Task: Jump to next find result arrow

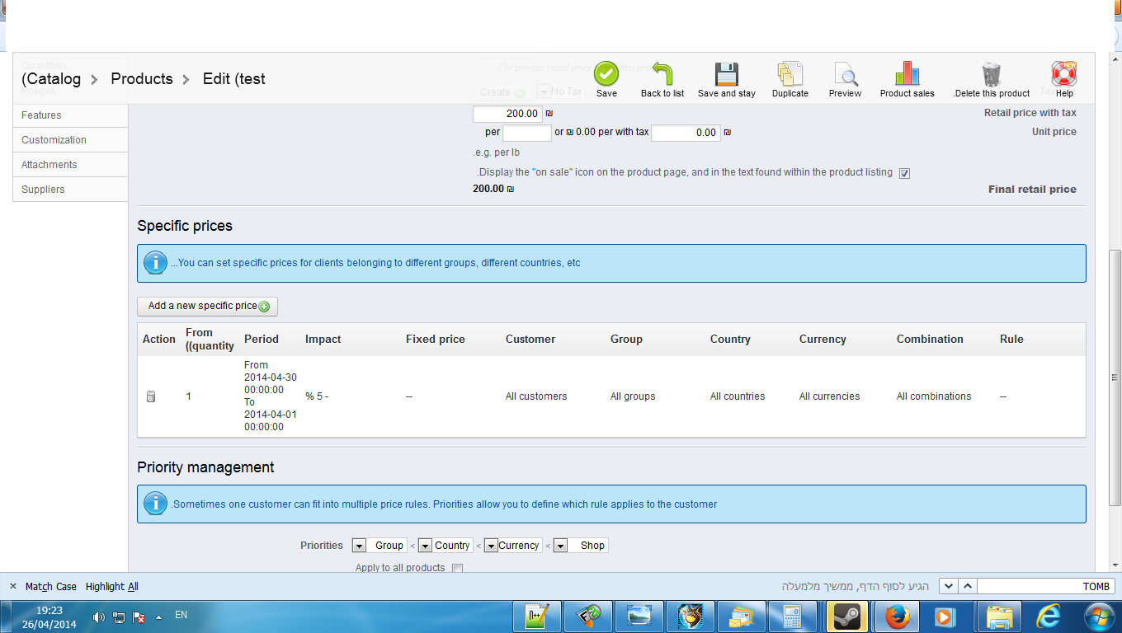Action: (949, 586)
